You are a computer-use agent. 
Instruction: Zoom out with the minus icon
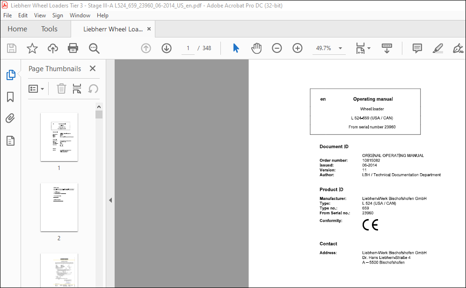click(277, 48)
